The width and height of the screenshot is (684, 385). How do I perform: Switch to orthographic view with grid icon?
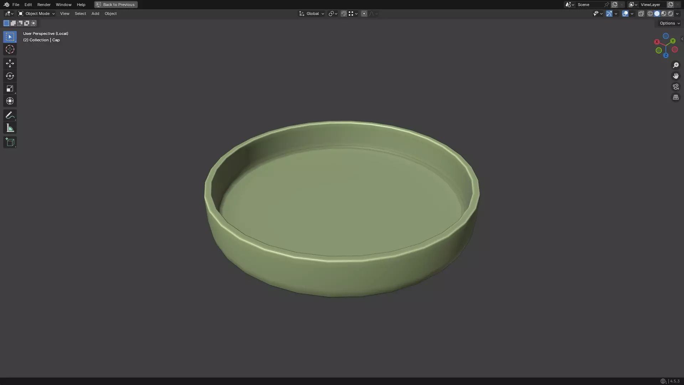tap(675, 97)
